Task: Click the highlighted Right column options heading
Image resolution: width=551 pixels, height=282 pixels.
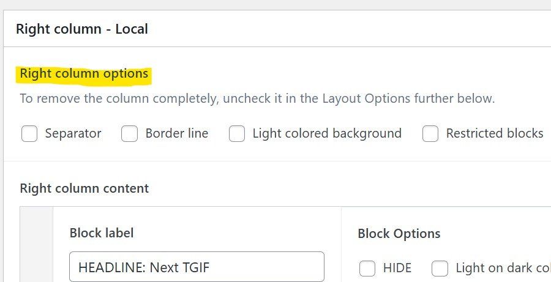Action: pos(84,74)
